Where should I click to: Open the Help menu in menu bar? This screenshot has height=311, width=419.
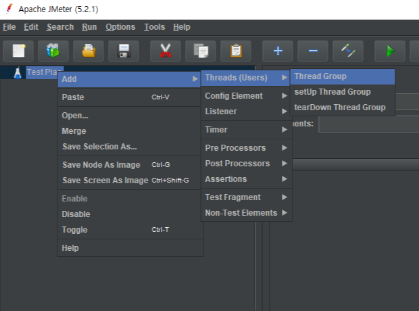(x=182, y=27)
